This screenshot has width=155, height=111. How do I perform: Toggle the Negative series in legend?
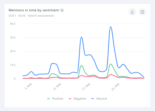80,99
